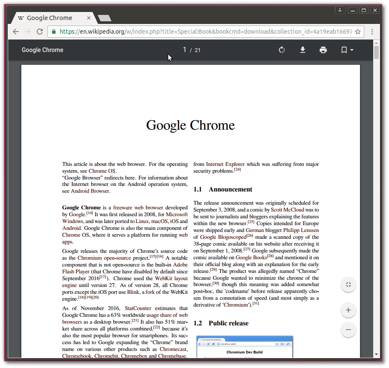389x368 pixels.
Task: Open the Android Browser link
Action: point(90,191)
